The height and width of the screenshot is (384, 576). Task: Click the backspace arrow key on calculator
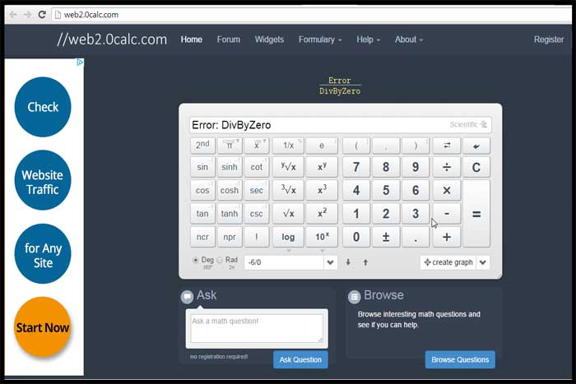click(x=476, y=146)
